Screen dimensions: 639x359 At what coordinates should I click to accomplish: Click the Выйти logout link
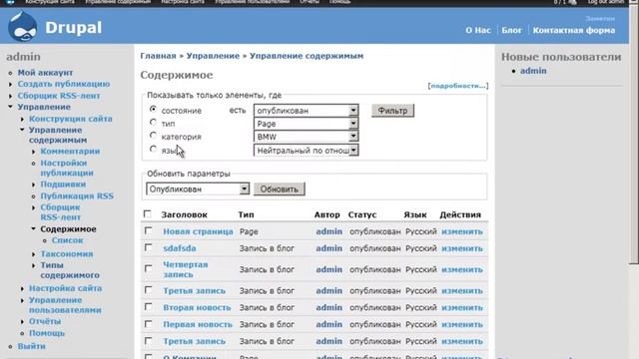pos(32,346)
